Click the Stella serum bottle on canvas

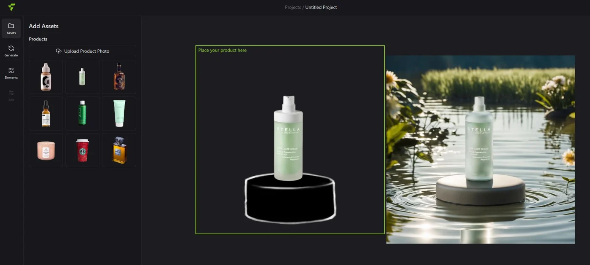point(288,138)
